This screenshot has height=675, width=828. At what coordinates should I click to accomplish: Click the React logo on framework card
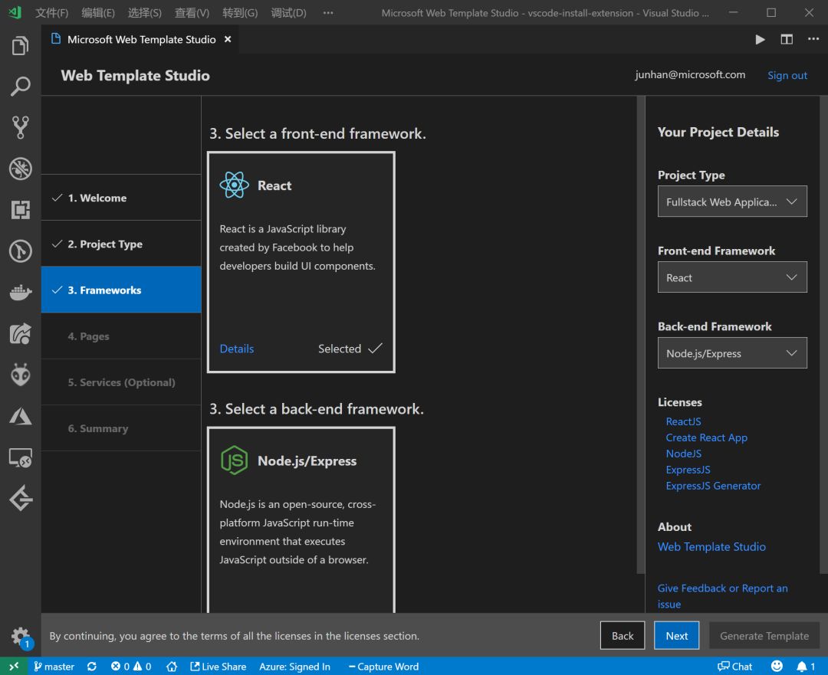tap(234, 185)
